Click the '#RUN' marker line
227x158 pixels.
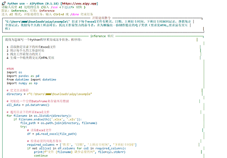(10, 68)
